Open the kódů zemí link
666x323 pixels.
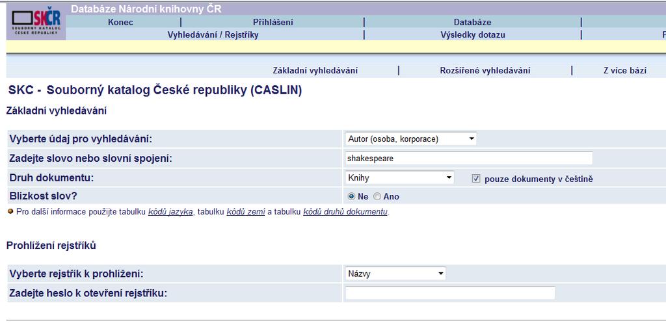(x=246, y=212)
